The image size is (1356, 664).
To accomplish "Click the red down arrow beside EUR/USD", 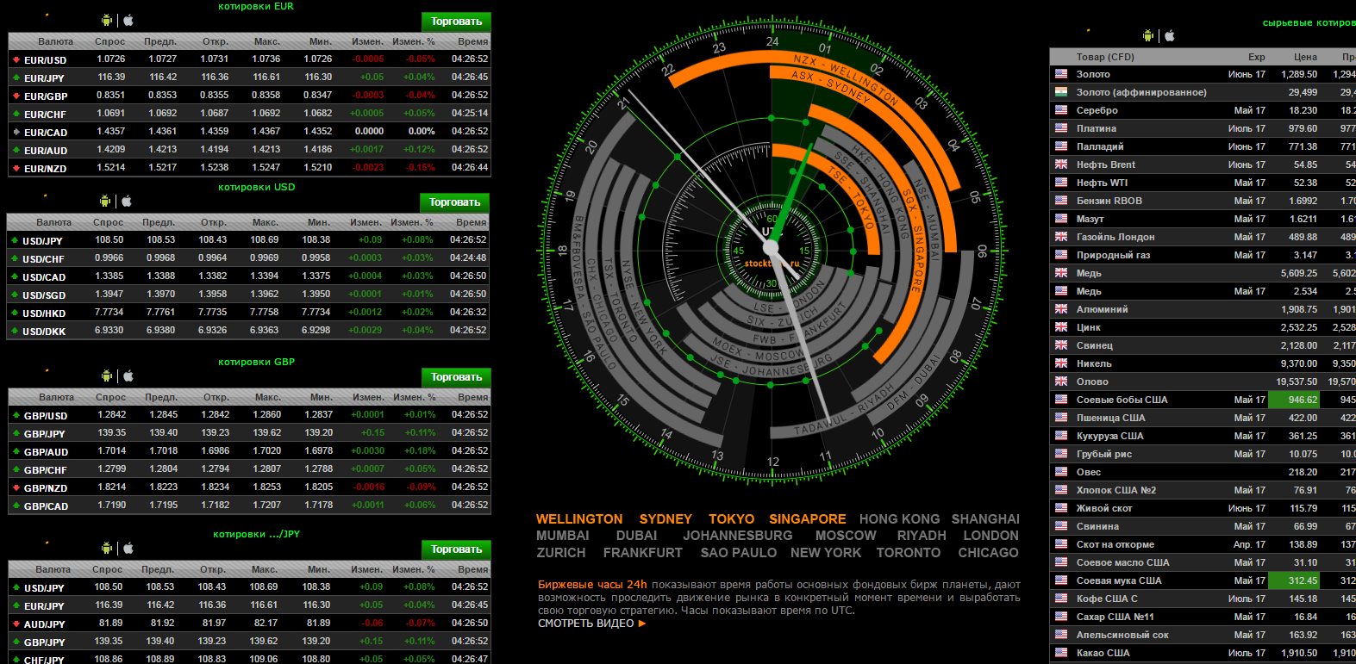I will [x=16, y=60].
